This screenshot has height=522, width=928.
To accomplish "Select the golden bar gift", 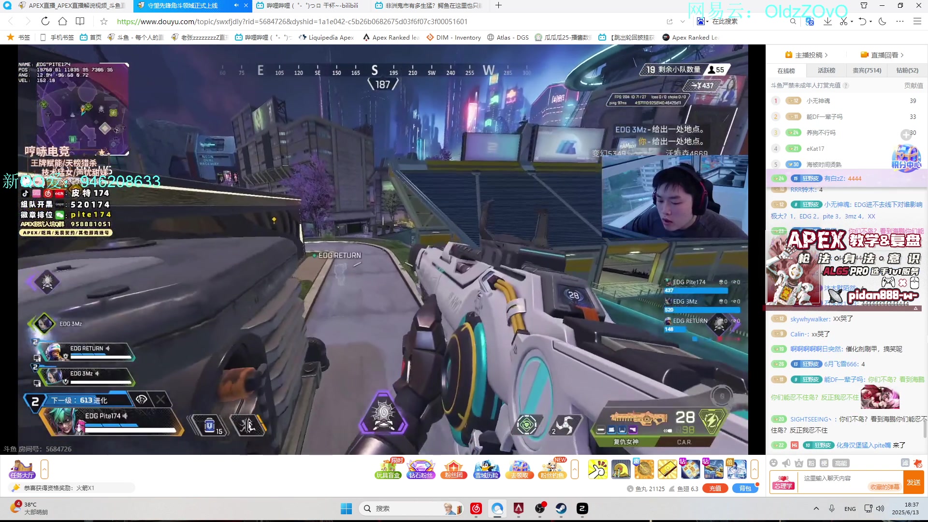I will (x=667, y=469).
